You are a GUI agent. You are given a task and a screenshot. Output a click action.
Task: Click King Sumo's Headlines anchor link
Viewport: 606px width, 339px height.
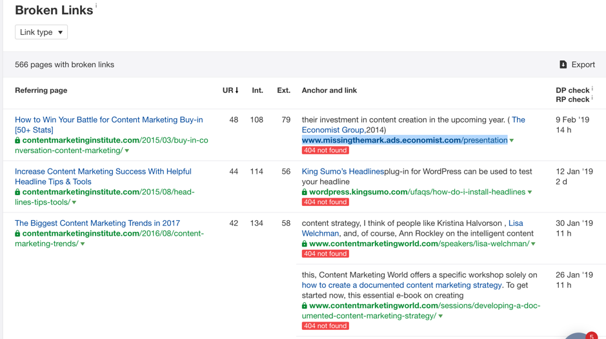point(343,172)
